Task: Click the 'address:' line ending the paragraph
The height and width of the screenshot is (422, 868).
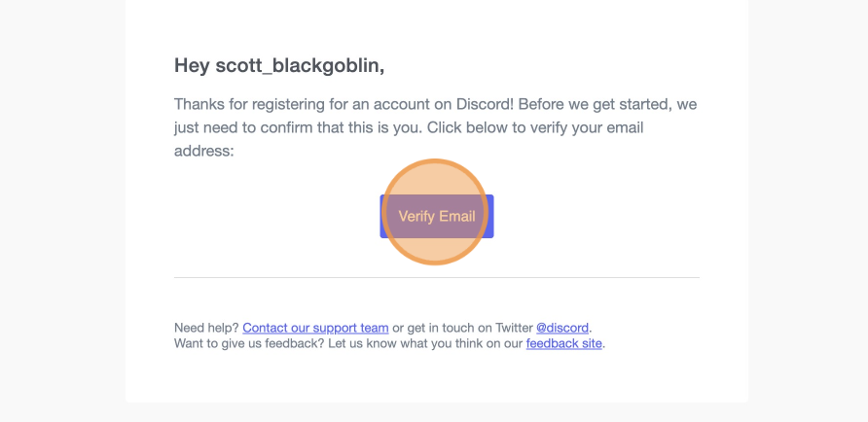Action: pos(203,152)
